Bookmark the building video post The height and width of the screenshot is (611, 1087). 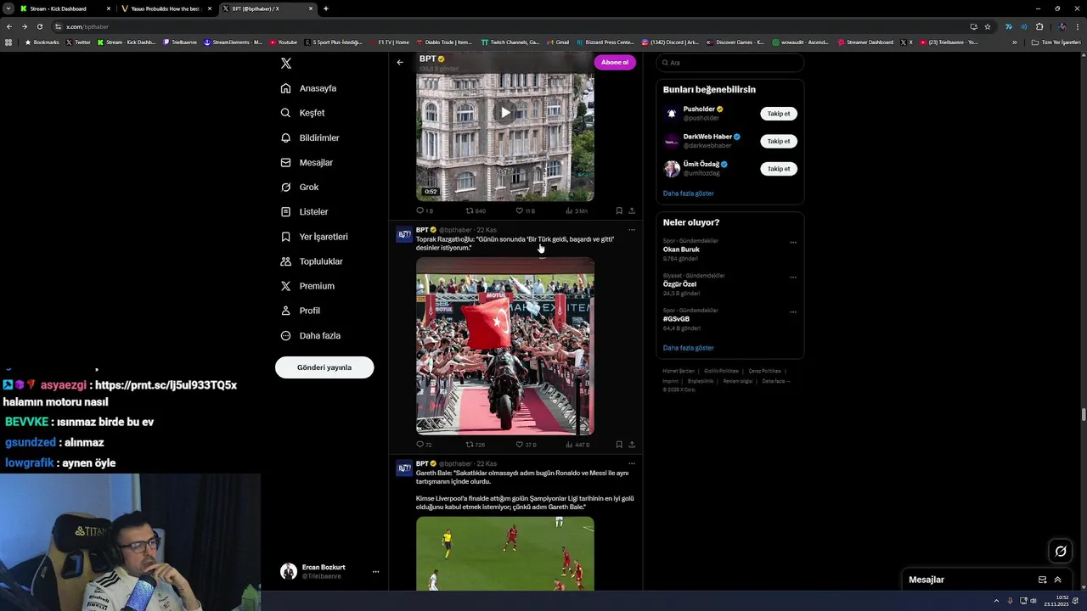(619, 210)
